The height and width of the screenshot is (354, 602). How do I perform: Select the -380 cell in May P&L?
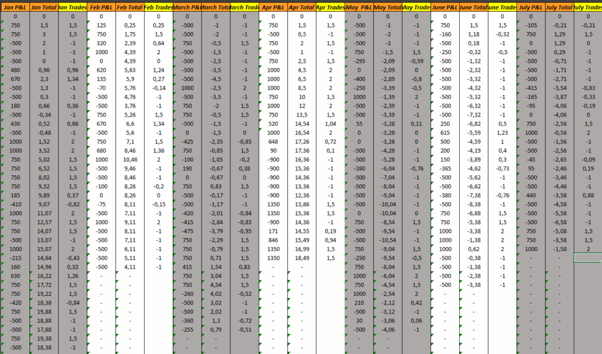pyautogui.click(x=359, y=169)
